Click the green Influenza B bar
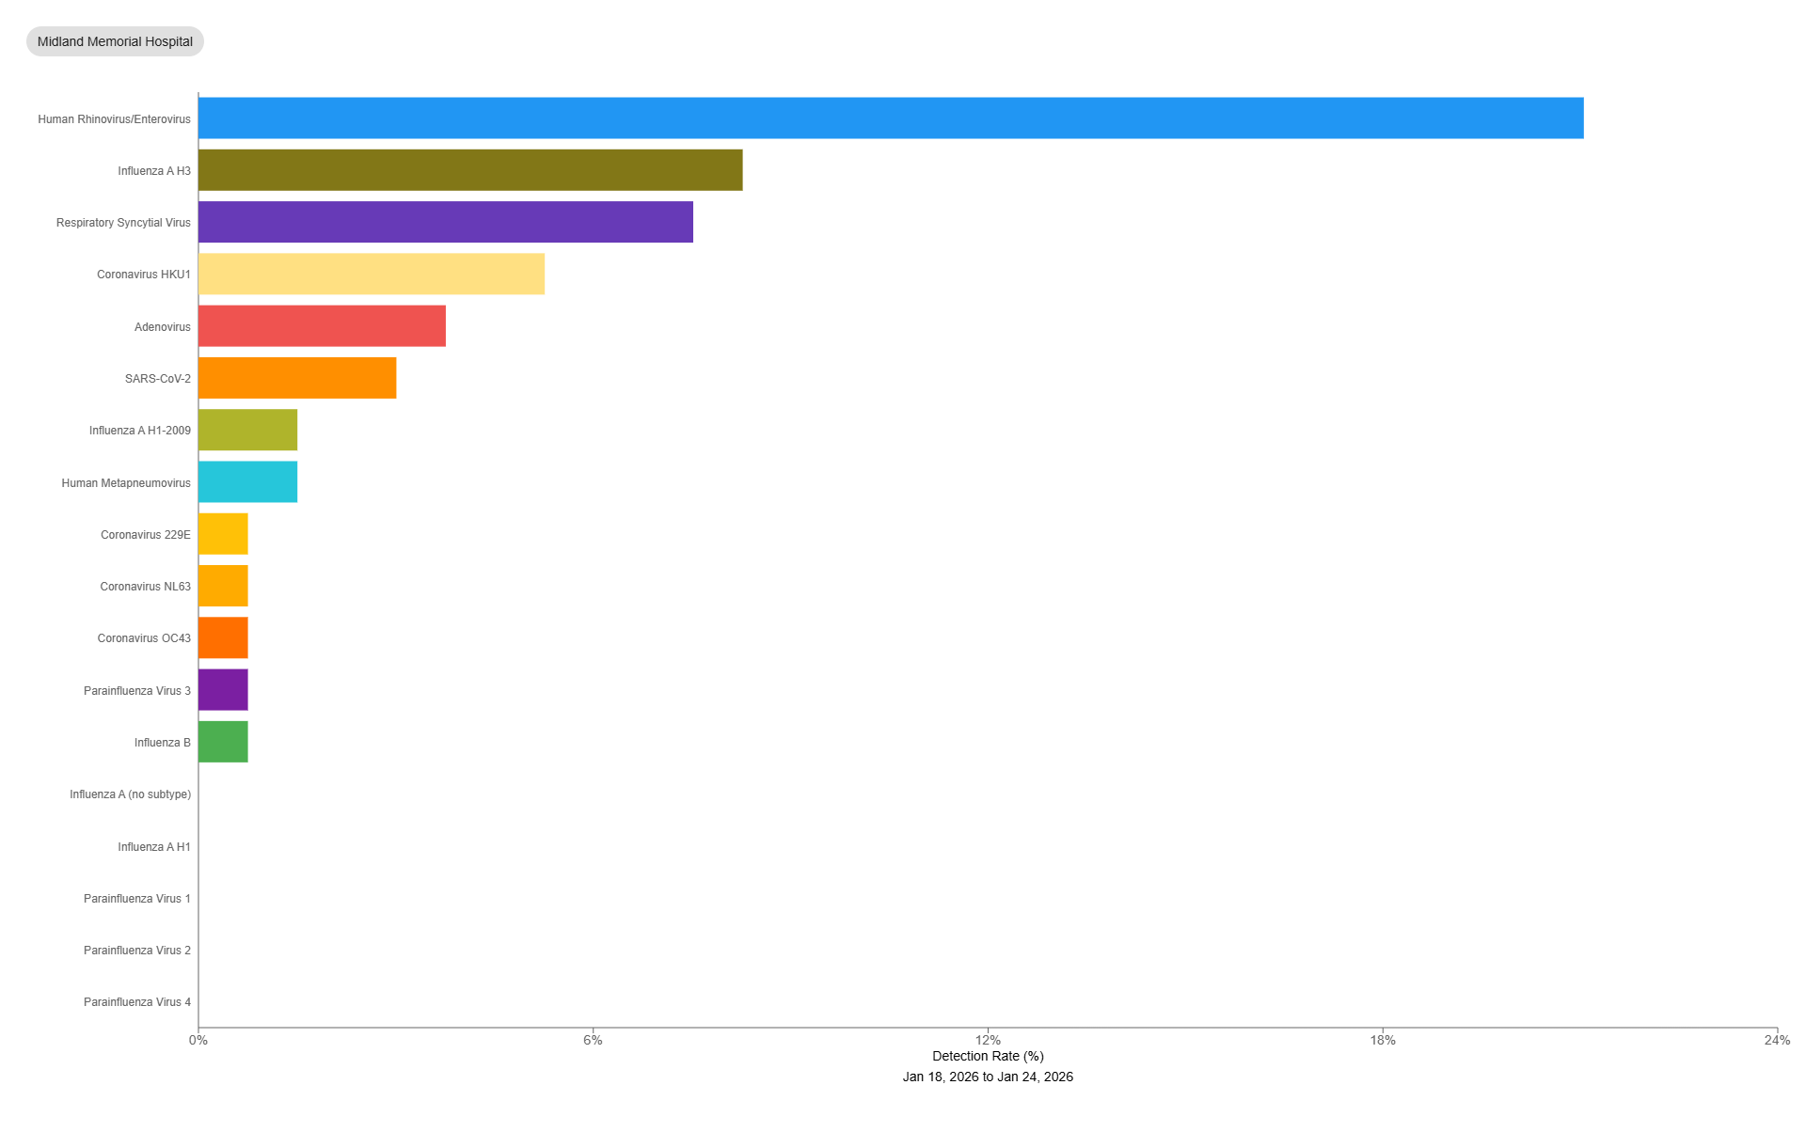The image size is (1806, 1132). click(x=223, y=742)
